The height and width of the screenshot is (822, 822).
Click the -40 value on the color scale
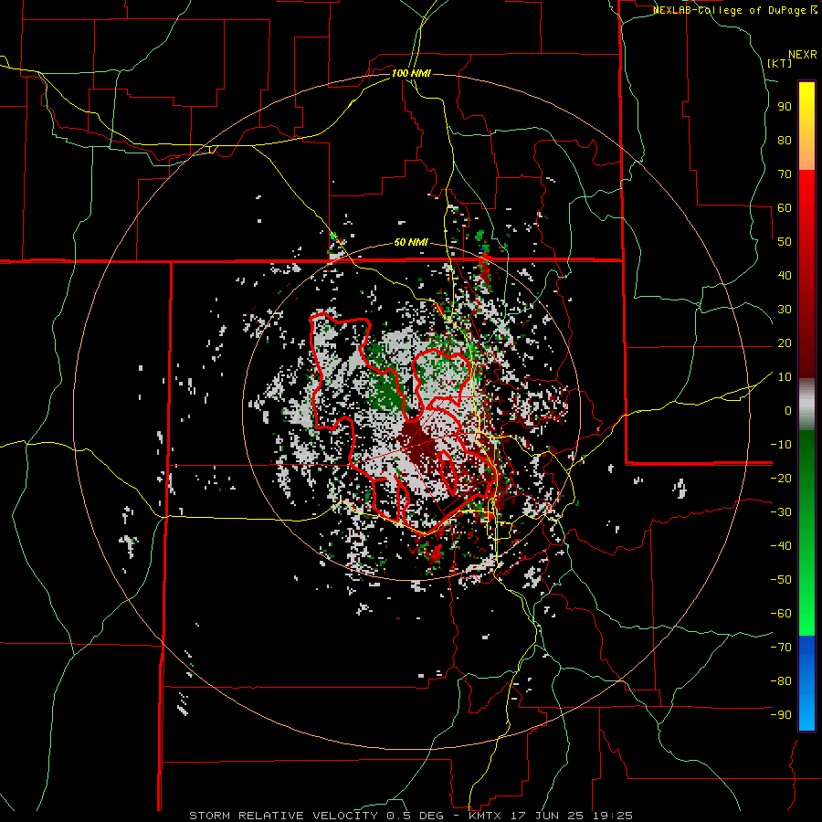781,546
